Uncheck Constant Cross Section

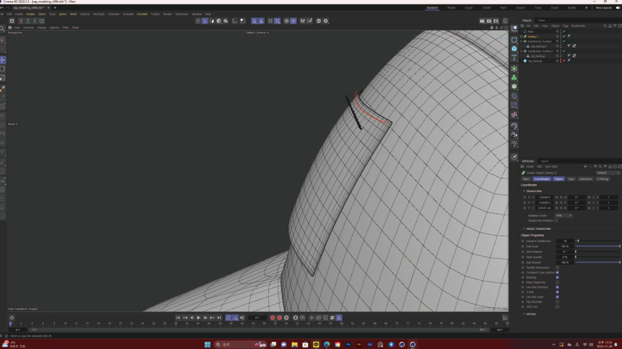pyautogui.click(x=558, y=273)
